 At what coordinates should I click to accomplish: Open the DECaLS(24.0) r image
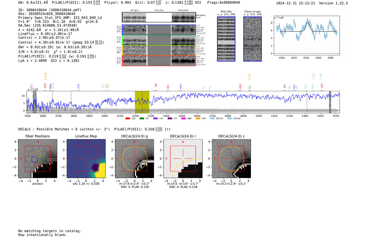(183, 159)
